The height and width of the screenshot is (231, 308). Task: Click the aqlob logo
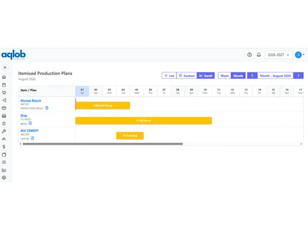click(14, 55)
